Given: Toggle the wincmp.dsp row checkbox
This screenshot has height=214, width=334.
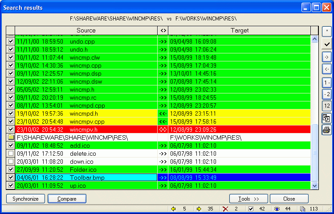Looking at the screenshot, I should [x=11, y=73].
